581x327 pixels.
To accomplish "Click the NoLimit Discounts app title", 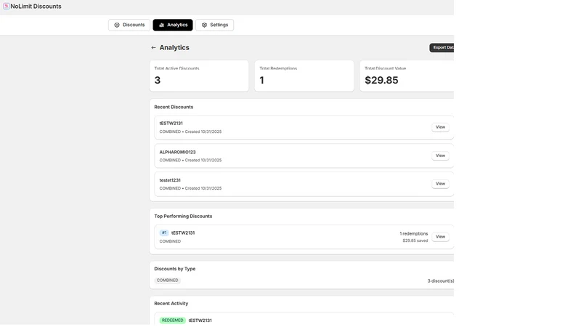I will point(36,7).
